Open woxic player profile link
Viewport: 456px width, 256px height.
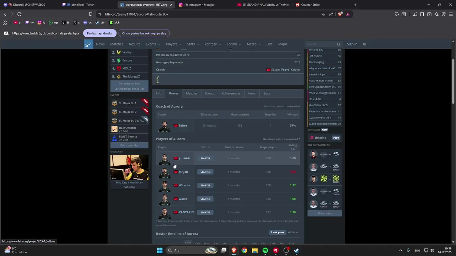183,199
